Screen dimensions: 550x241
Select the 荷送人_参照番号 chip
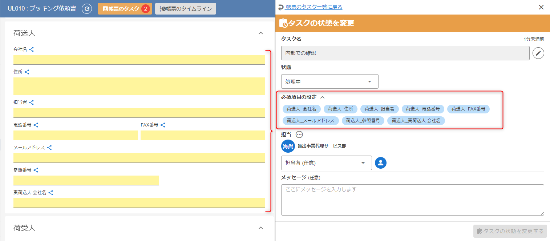click(x=363, y=121)
